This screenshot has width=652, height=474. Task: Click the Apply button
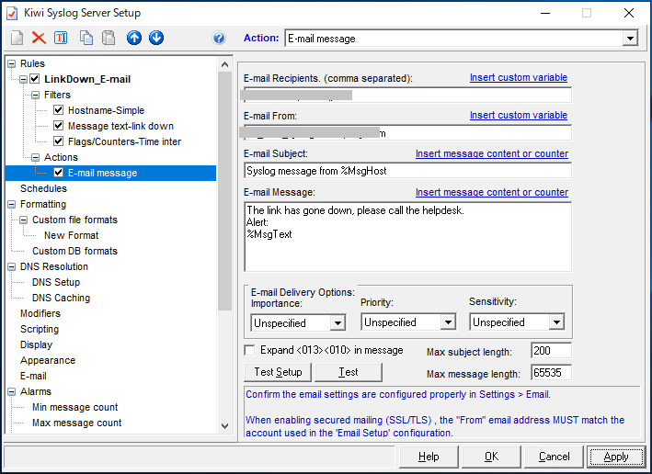[x=616, y=457]
